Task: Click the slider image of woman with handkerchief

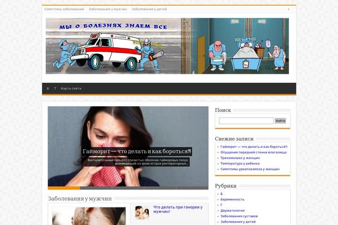Action: (x=128, y=146)
